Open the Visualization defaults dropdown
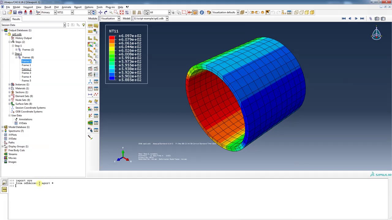392x220 pixels. tap(238, 12)
